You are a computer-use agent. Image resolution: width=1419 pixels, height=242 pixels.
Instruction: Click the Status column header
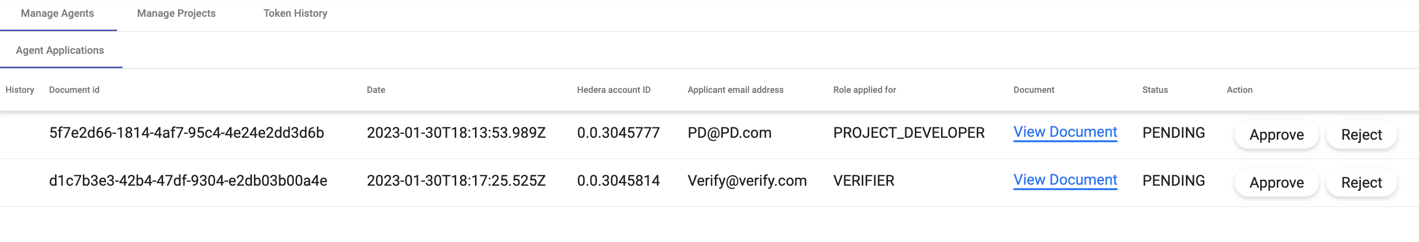(1155, 90)
